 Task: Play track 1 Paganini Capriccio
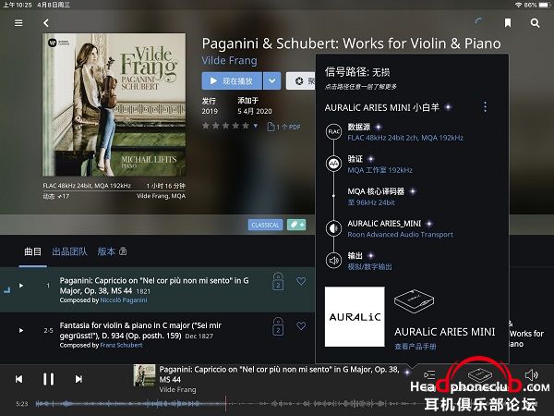click(21, 286)
